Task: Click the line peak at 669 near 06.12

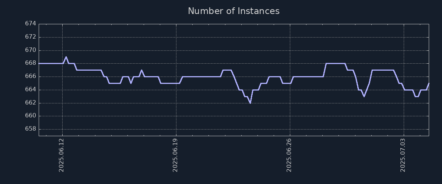Action: pyautogui.click(x=66, y=57)
